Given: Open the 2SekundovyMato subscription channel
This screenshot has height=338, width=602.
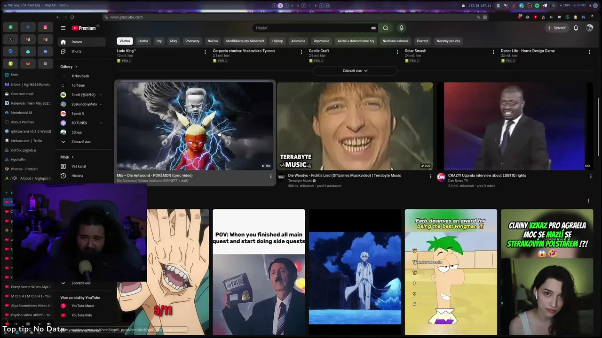Looking at the screenshot, I should 81,104.
